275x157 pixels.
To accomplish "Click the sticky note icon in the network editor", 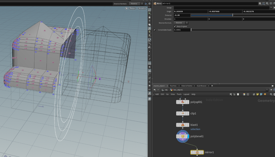I will pos(257,94).
